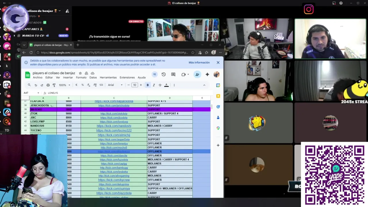The image size is (368, 207).
Task: Open tab search chevron in browser
Action: point(24,45)
